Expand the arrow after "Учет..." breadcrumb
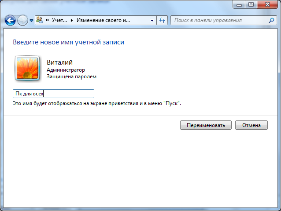 pyautogui.click(x=72, y=20)
